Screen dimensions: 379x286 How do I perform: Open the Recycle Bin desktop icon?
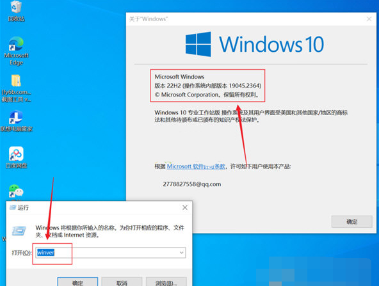(x=16, y=11)
